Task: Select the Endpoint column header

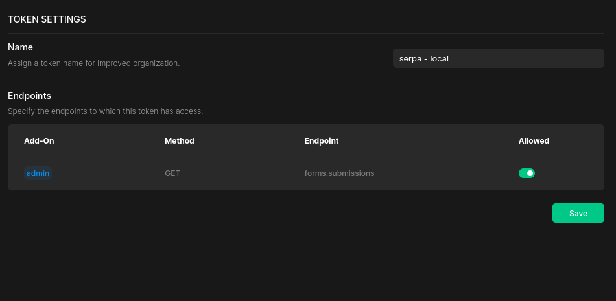Action: click(x=322, y=141)
